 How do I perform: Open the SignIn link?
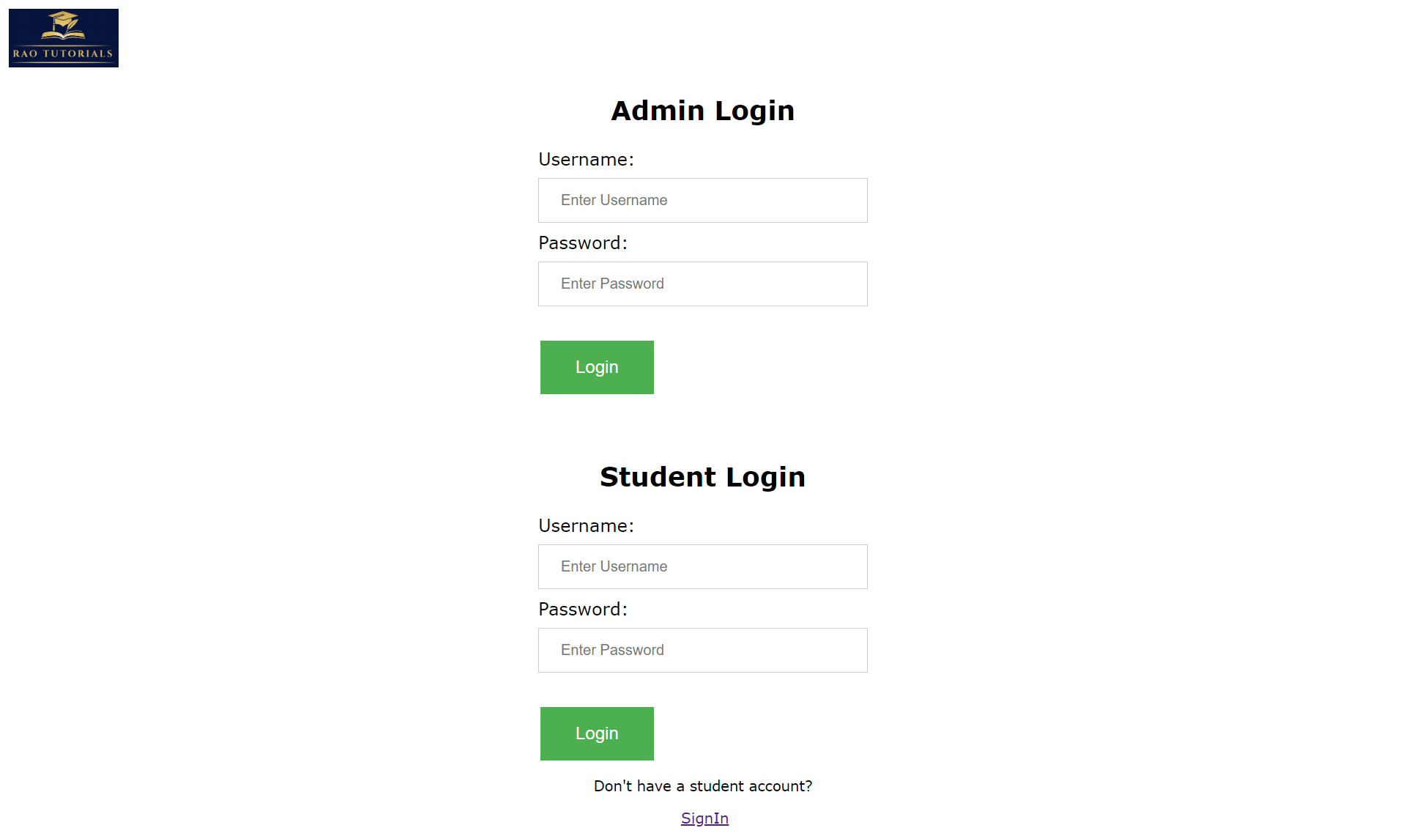704,818
